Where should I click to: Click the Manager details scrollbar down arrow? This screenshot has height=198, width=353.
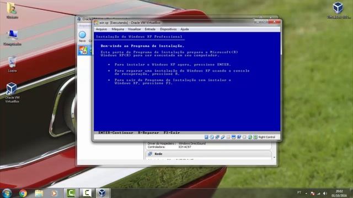274,157
